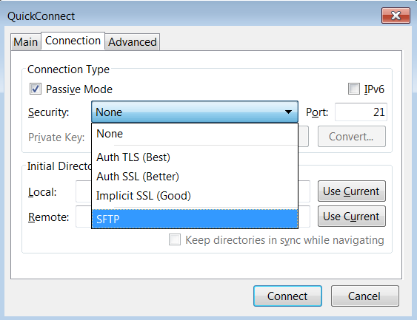Choose None from the Security list
The width and height of the screenshot is (417, 320).
click(195, 134)
